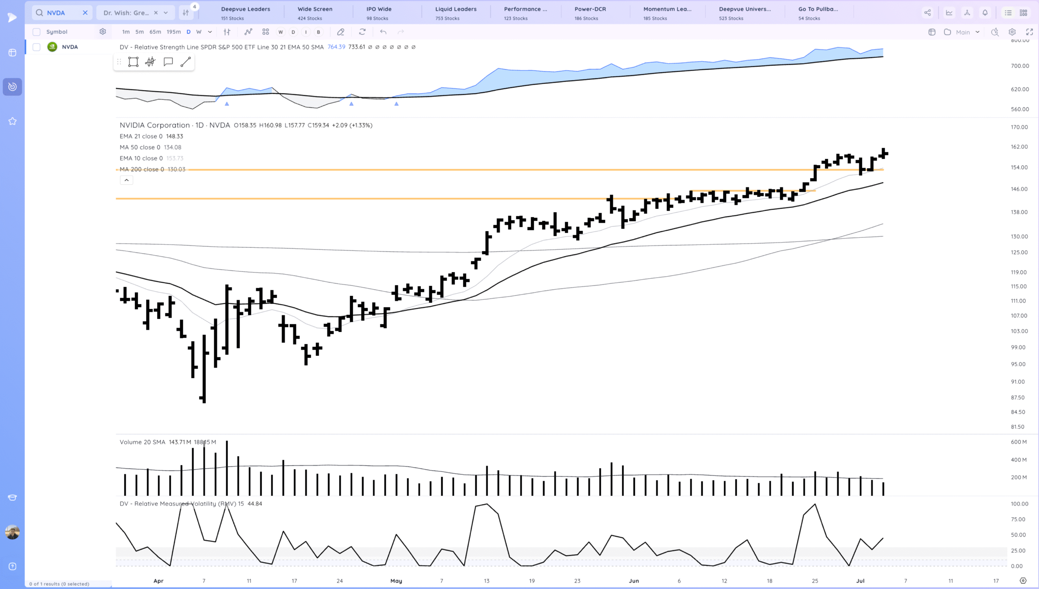
Task: Toggle fullscreen chart mode
Action: pyautogui.click(x=1030, y=32)
